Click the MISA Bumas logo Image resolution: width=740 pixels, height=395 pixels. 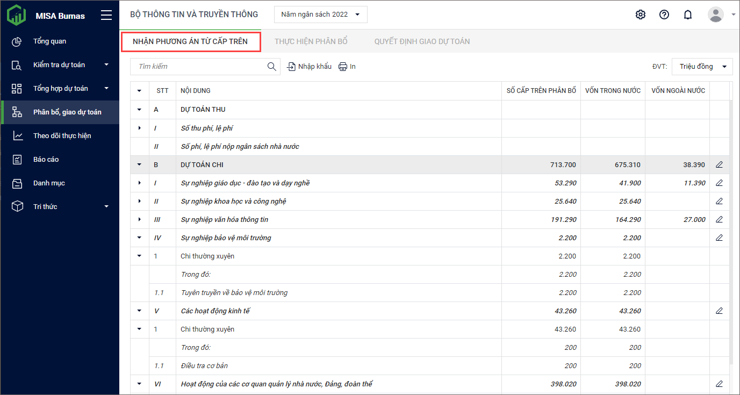(17, 15)
